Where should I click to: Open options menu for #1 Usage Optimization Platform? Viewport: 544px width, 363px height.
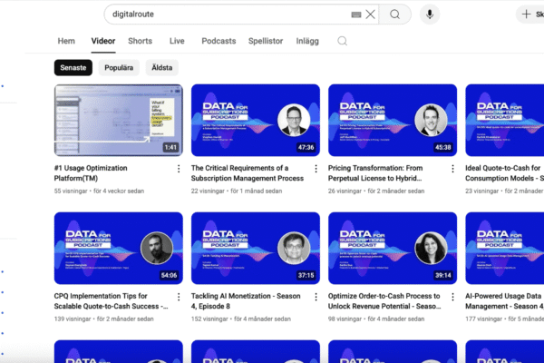(x=179, y=169)
